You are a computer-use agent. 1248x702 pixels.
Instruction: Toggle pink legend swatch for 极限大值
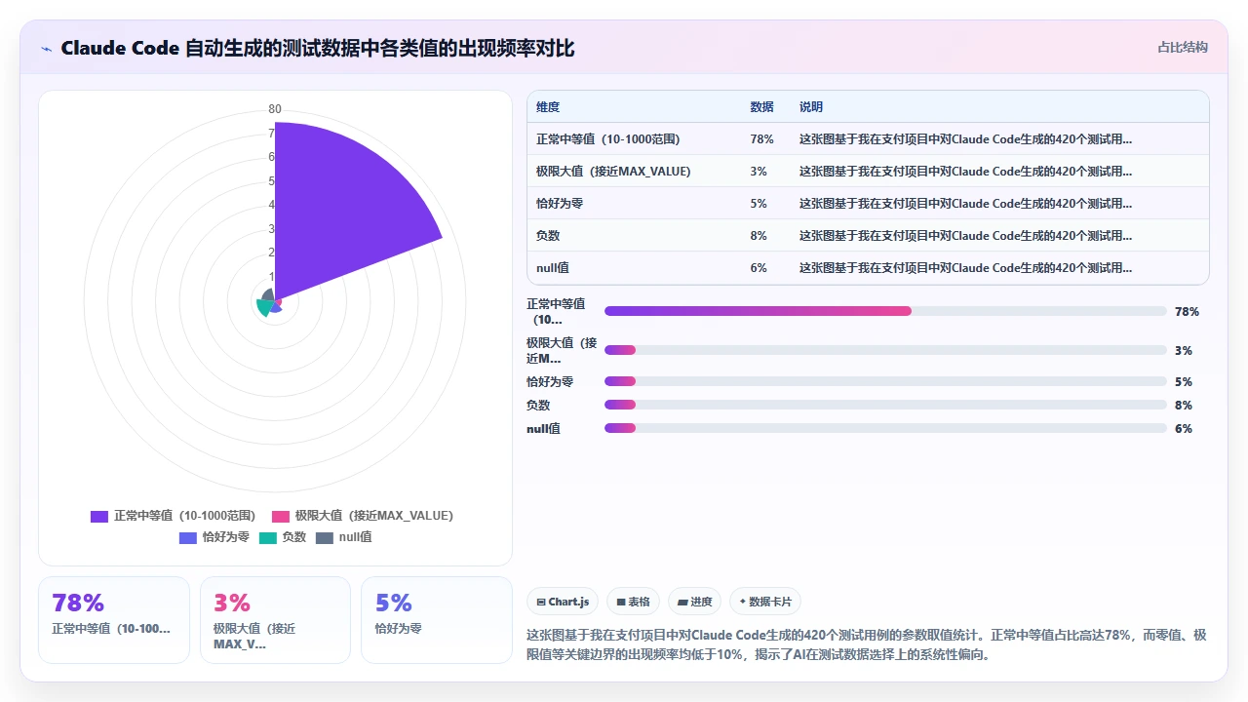tap(281, 516)
